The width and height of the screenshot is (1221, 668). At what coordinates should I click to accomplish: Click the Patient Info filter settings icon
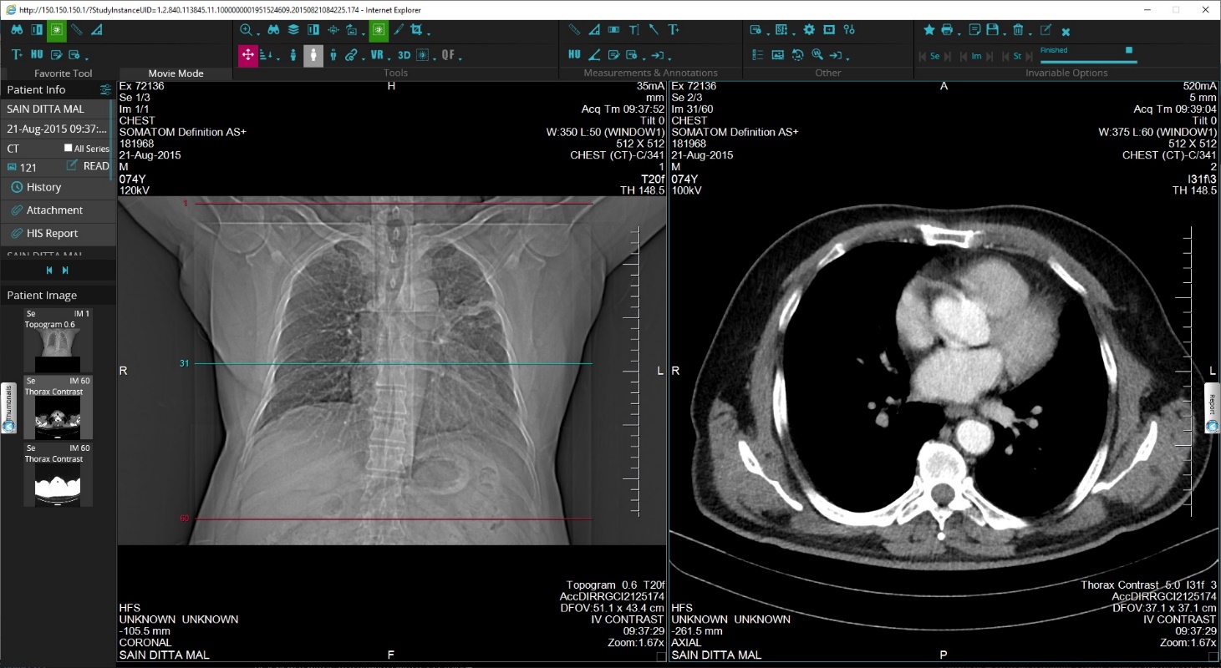105,89
